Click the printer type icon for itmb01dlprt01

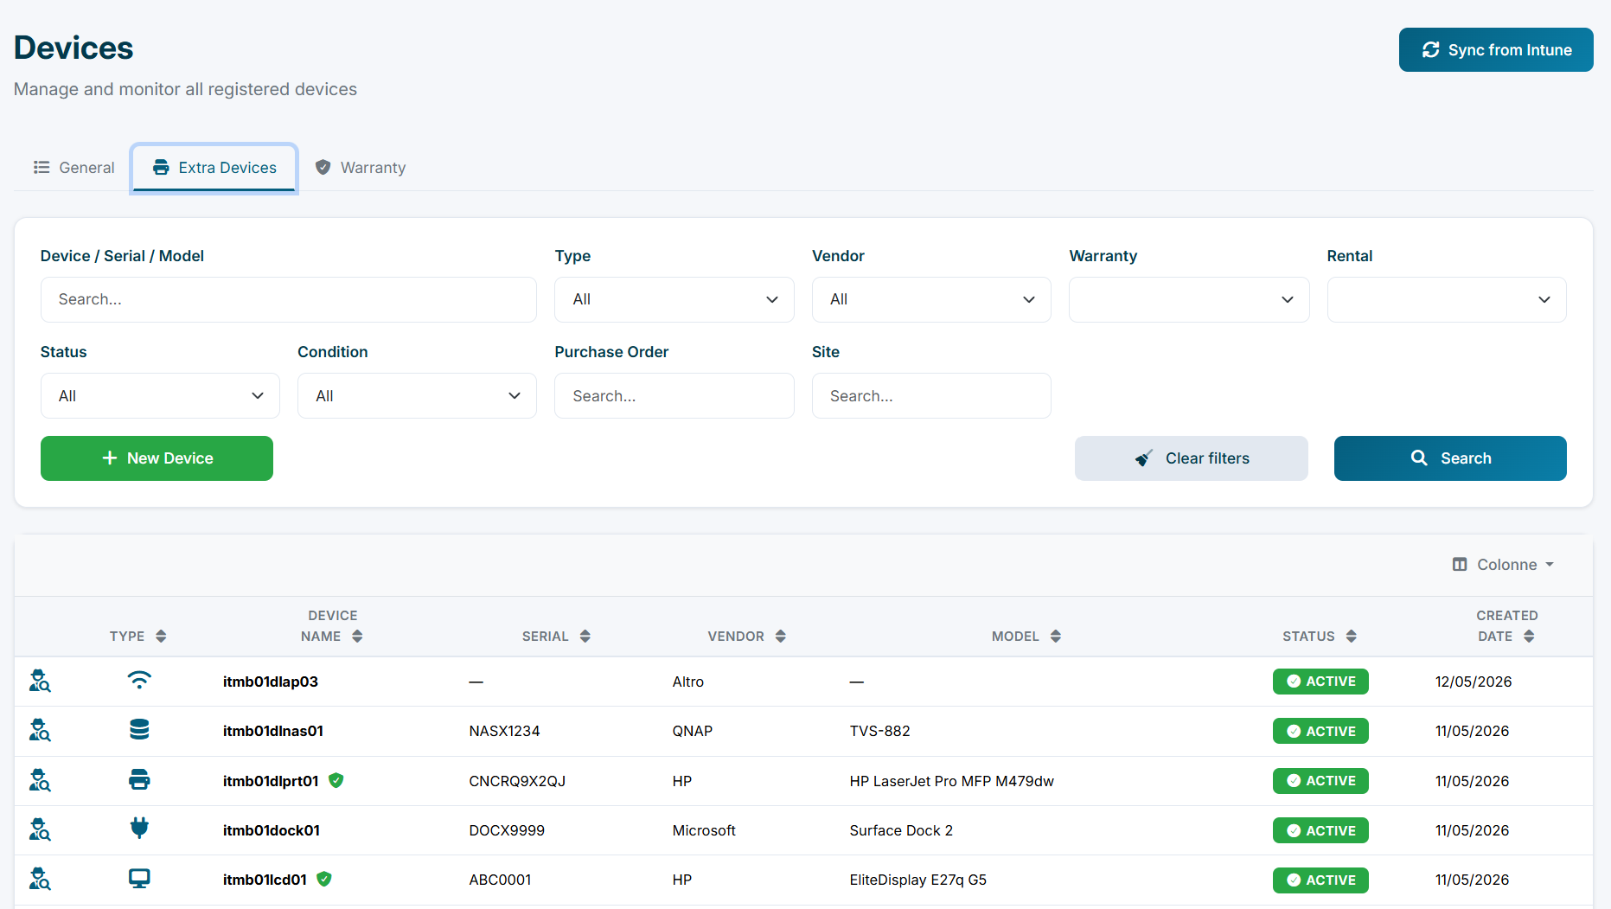coord(139,779)
